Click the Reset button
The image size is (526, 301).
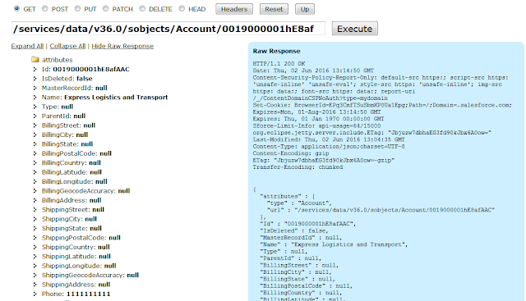[x=274, y=9]
